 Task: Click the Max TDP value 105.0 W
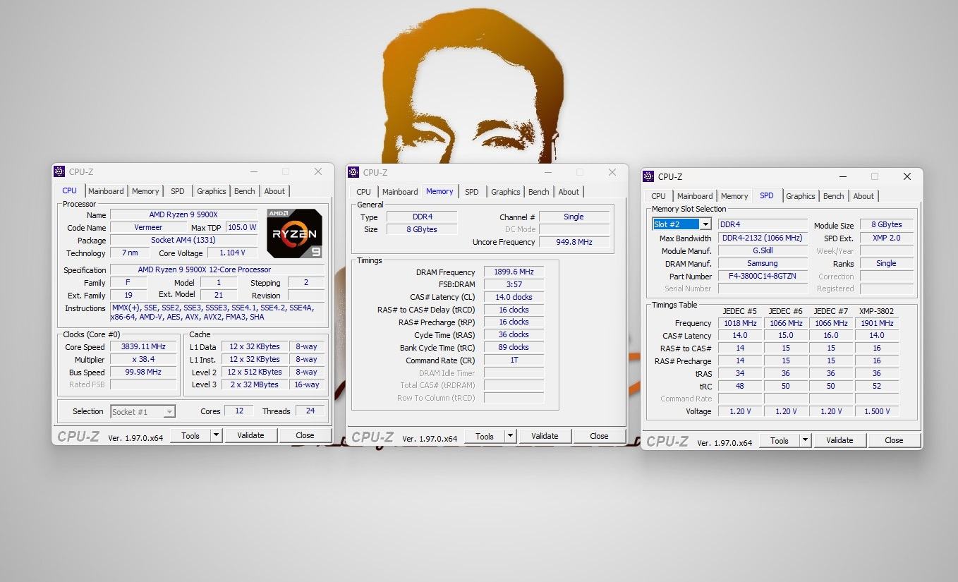tap(241, 227)
